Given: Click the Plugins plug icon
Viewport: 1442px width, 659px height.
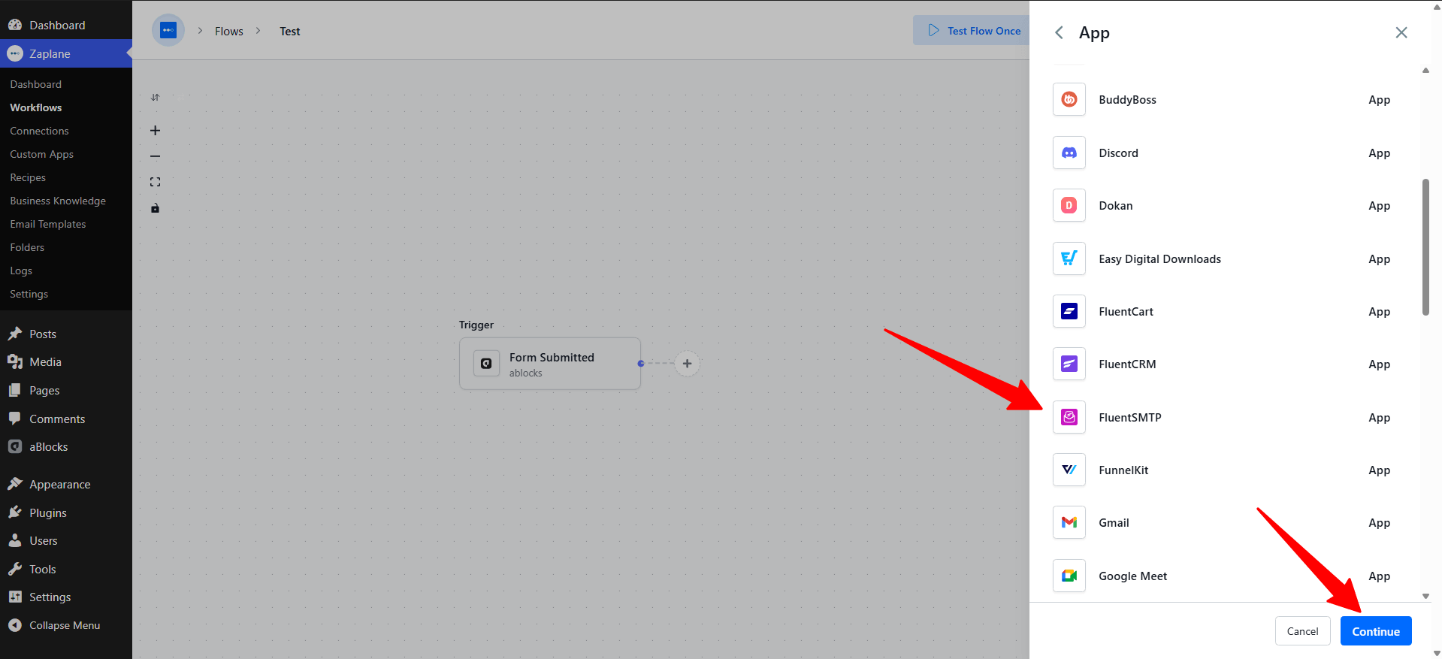Looking at the screenshot, I should coord(15,512).
